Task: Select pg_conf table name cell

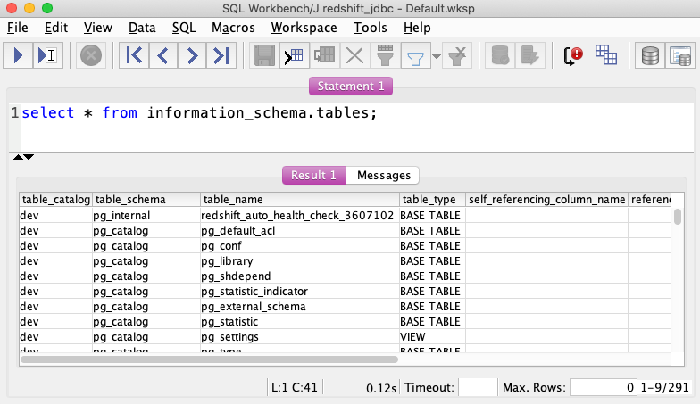Action: 300,246
